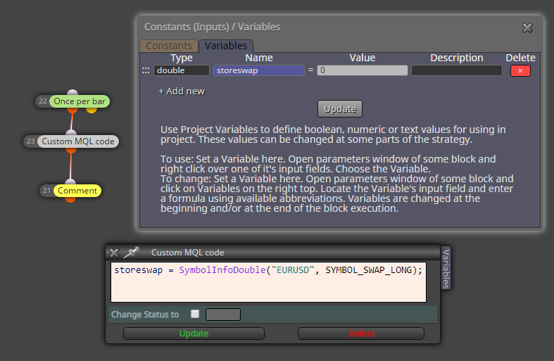The image size is (554, 361).
Task: Select the yellow Comment block
Action: pos(77,191)
